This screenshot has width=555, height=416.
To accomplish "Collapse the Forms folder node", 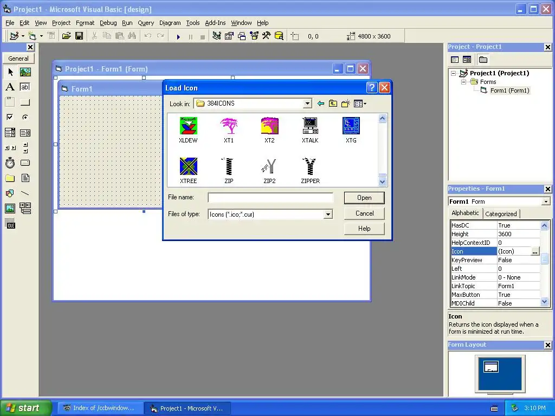I will click(x=464, y=82).
